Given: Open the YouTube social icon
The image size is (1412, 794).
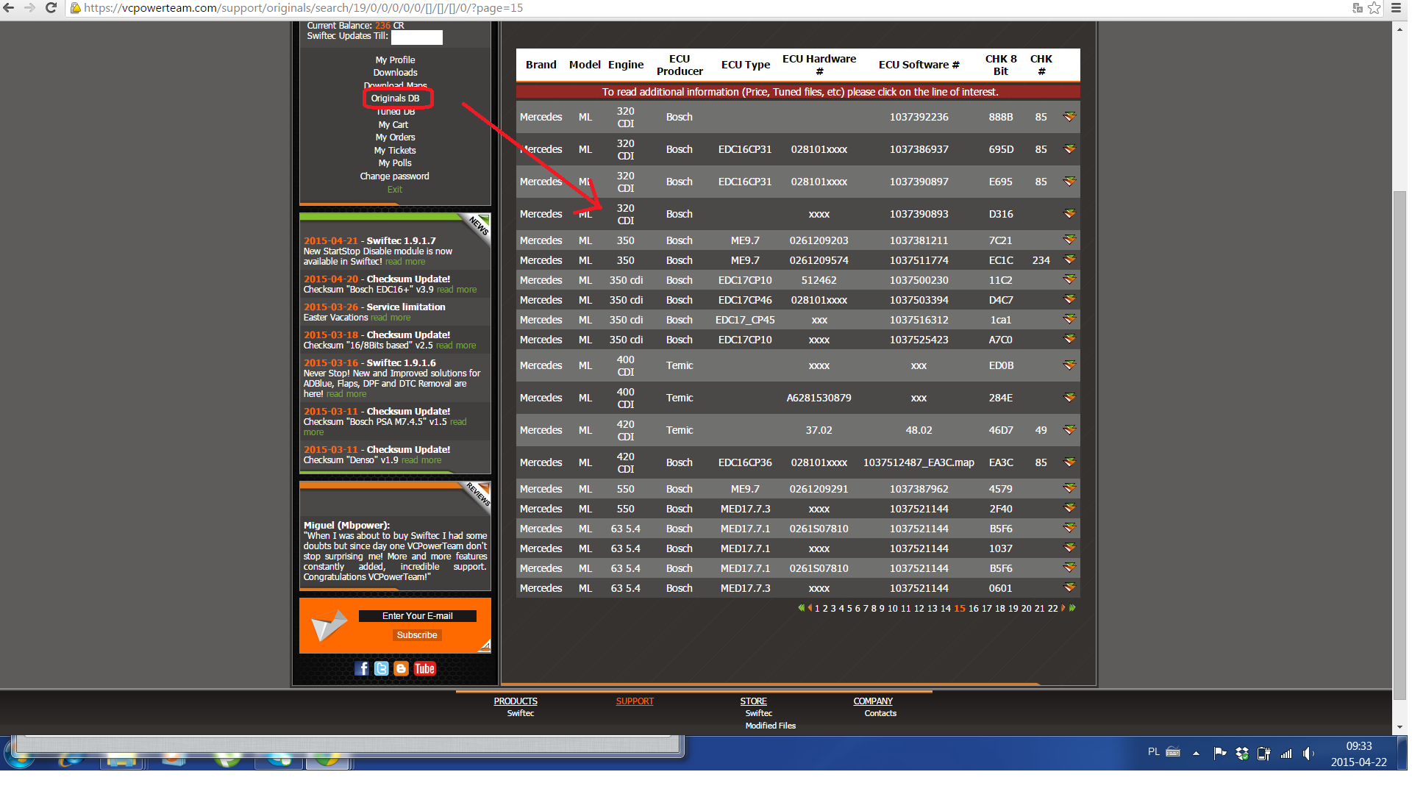Looking at the screenshot, I should coord(424,668).
